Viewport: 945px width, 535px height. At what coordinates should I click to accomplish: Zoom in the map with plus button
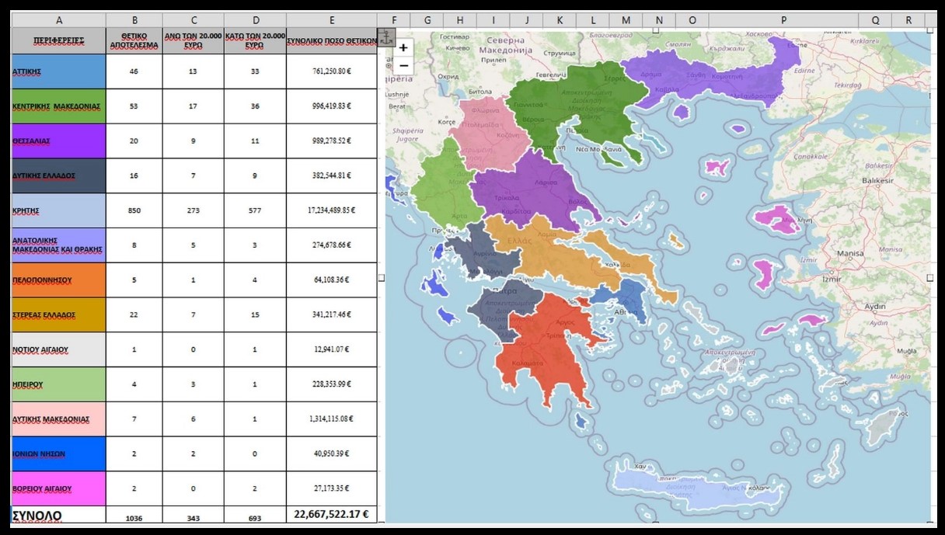(403, 47)
